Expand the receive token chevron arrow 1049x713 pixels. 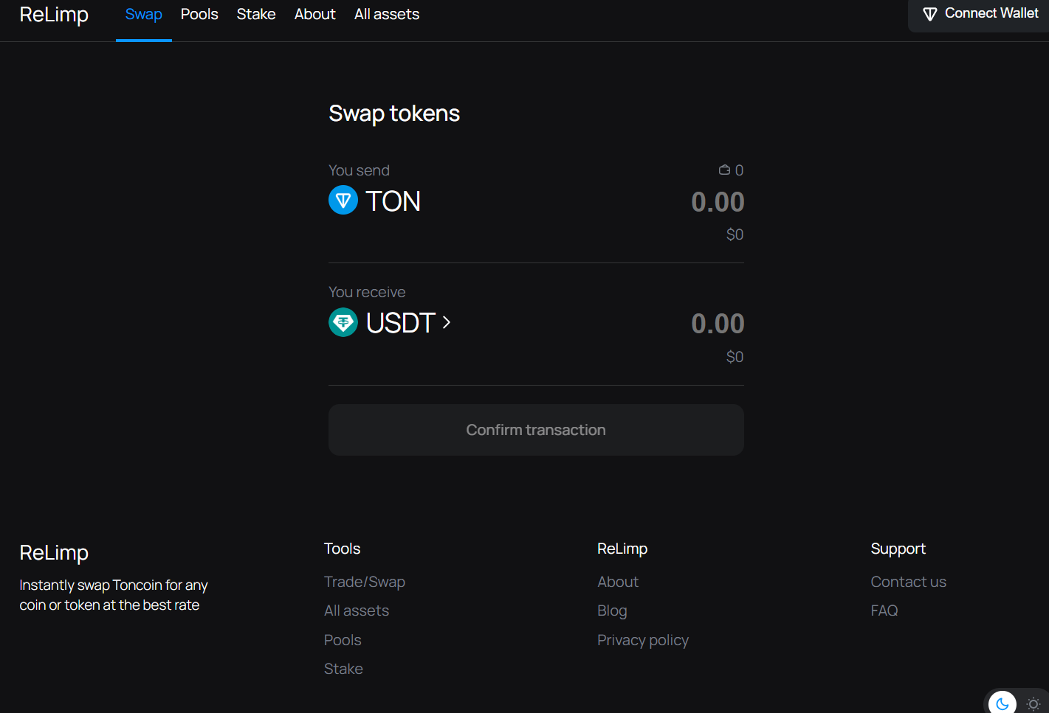pos(446,323)
